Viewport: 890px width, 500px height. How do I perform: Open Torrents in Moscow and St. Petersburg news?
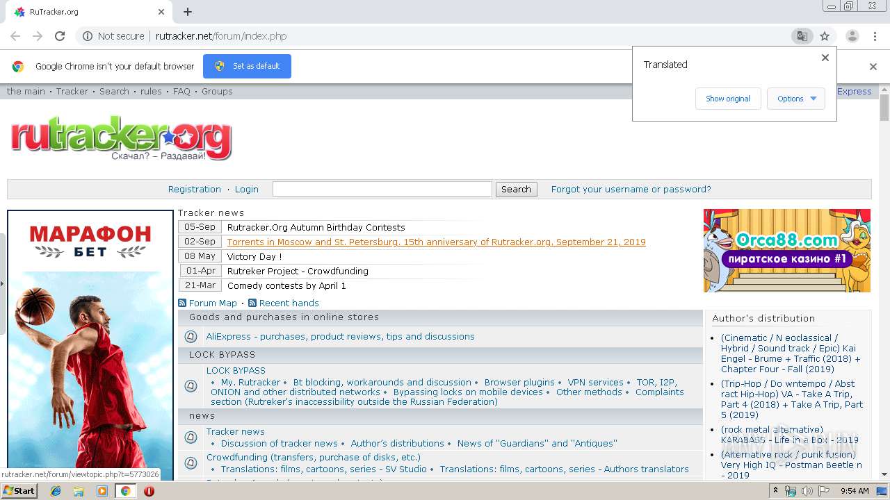pyautogui.click(x=437, y=242)
